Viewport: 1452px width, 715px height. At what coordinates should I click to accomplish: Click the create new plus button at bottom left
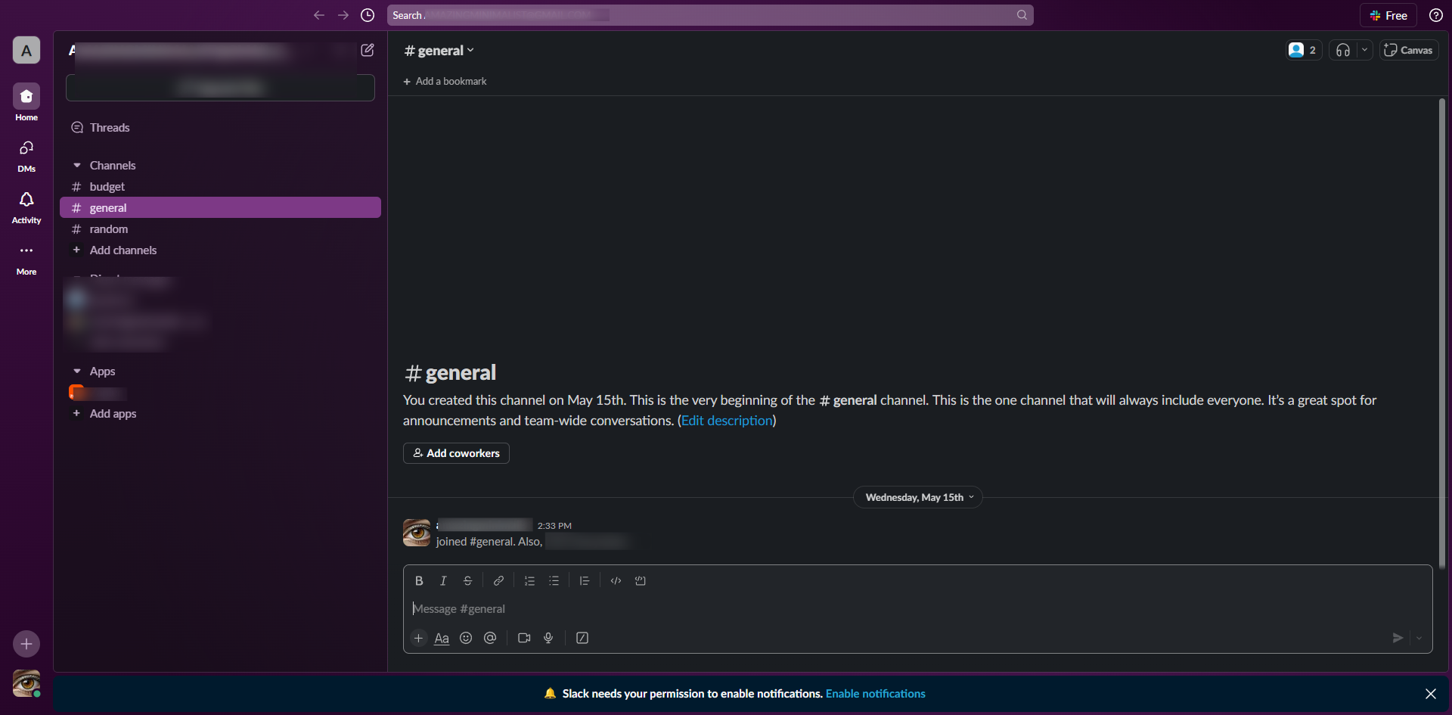pyautogui.click(x=26, y=644)
